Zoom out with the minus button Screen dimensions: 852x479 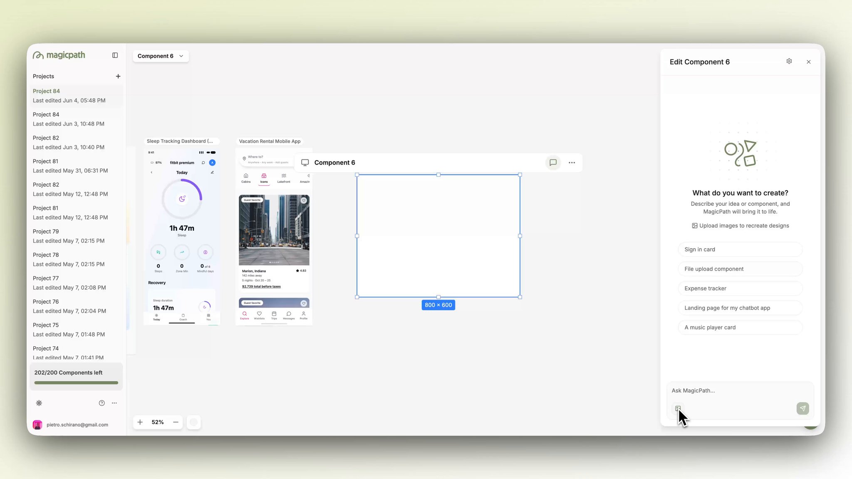pos(176,422)
